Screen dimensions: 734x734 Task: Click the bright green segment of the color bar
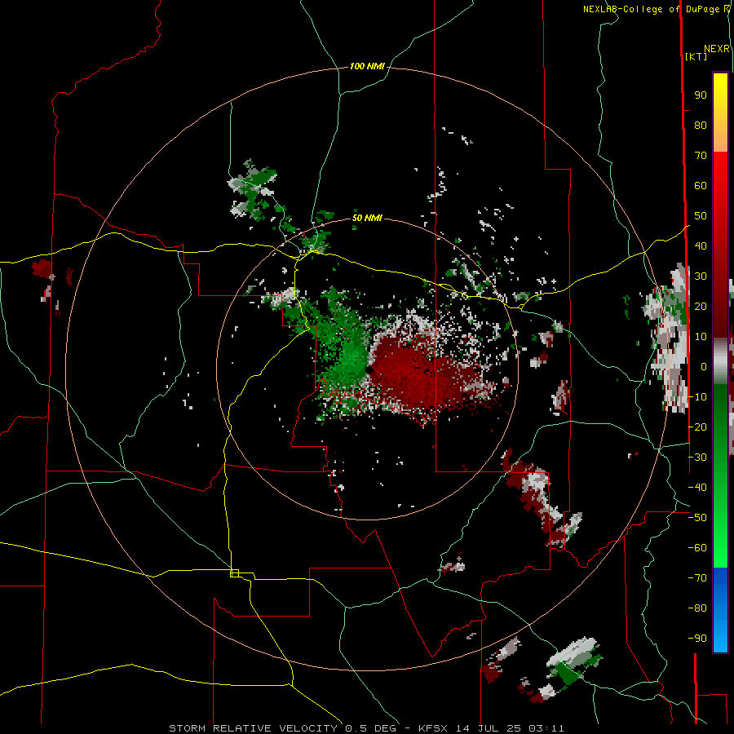pyautogui.click(x=720, y=475)
